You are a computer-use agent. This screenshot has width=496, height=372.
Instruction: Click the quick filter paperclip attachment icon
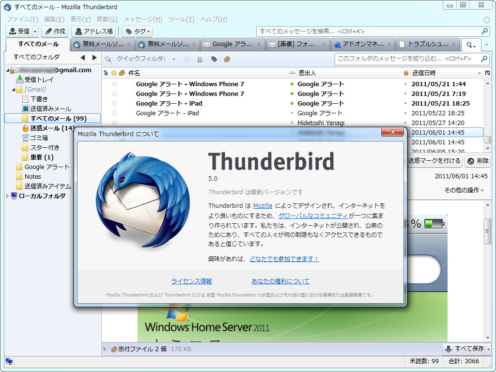227,58
